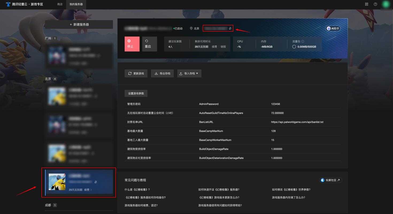
Task: Click the 封禁名单URL row label
Action: pos(135,122)
